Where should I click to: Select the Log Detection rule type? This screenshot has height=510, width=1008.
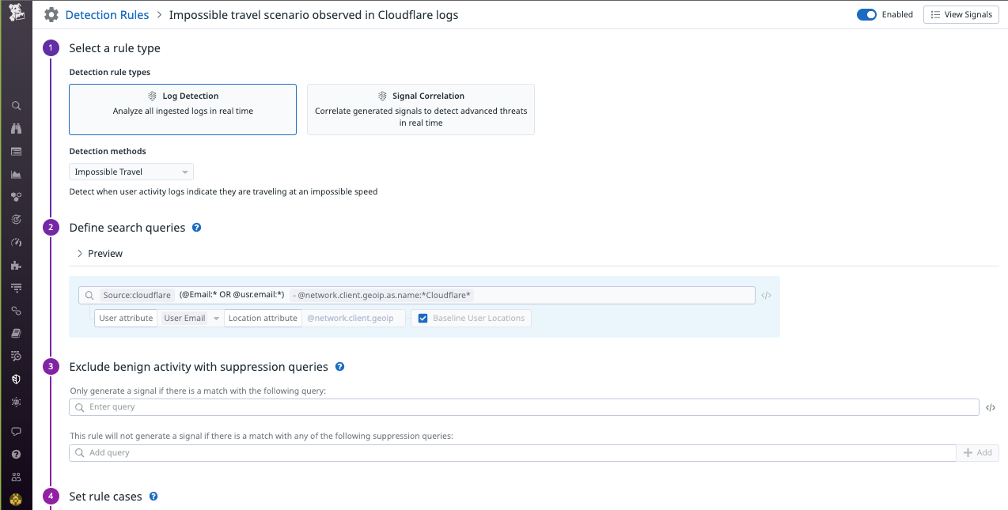(183, 109)
